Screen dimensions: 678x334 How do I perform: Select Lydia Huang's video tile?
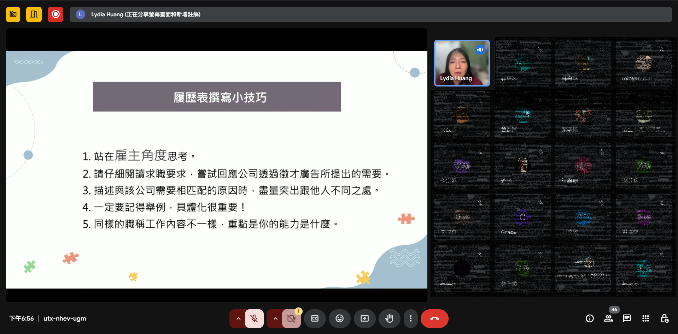point(462,63)
